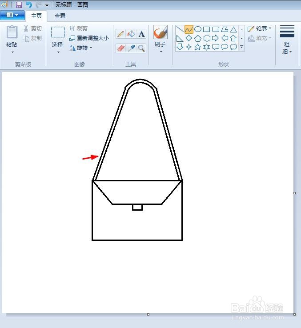Select the Hexagon shape
Viewport: 301px width, 328px height.
click(x=207, y=38)
